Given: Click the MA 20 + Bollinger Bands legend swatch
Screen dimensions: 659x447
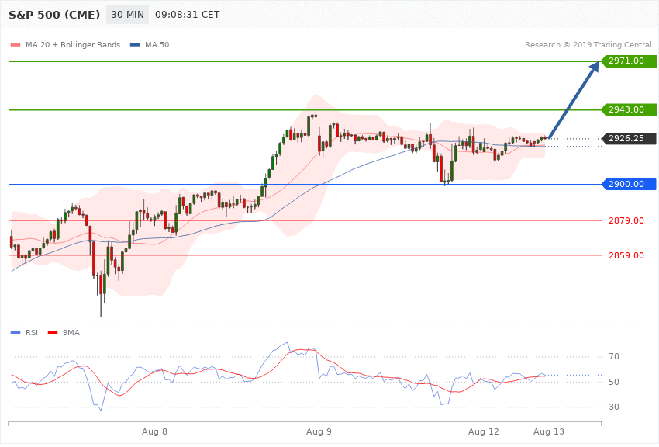Looking at the screenshot, I should coord(16,45).
